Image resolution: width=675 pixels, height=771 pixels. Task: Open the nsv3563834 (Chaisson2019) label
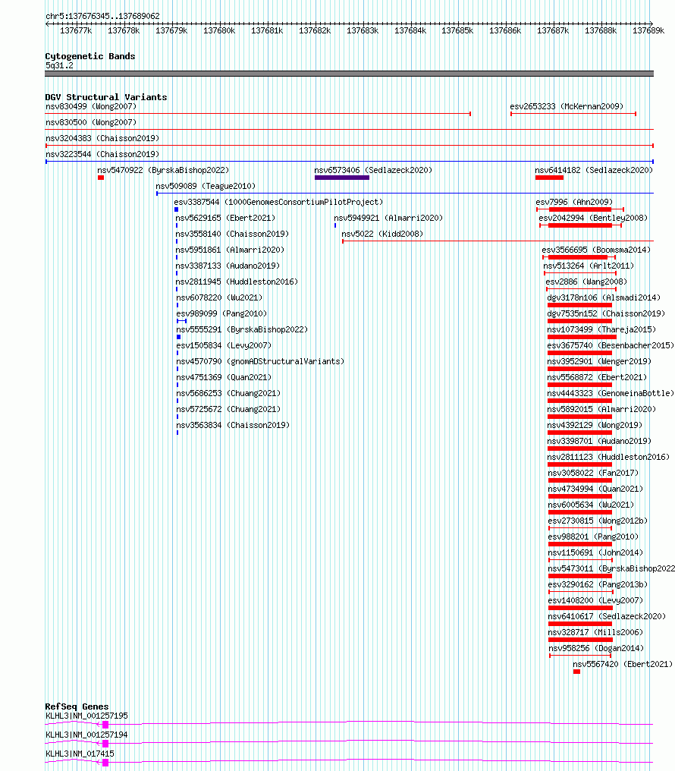pyautogui.click(x=233, y=425)
